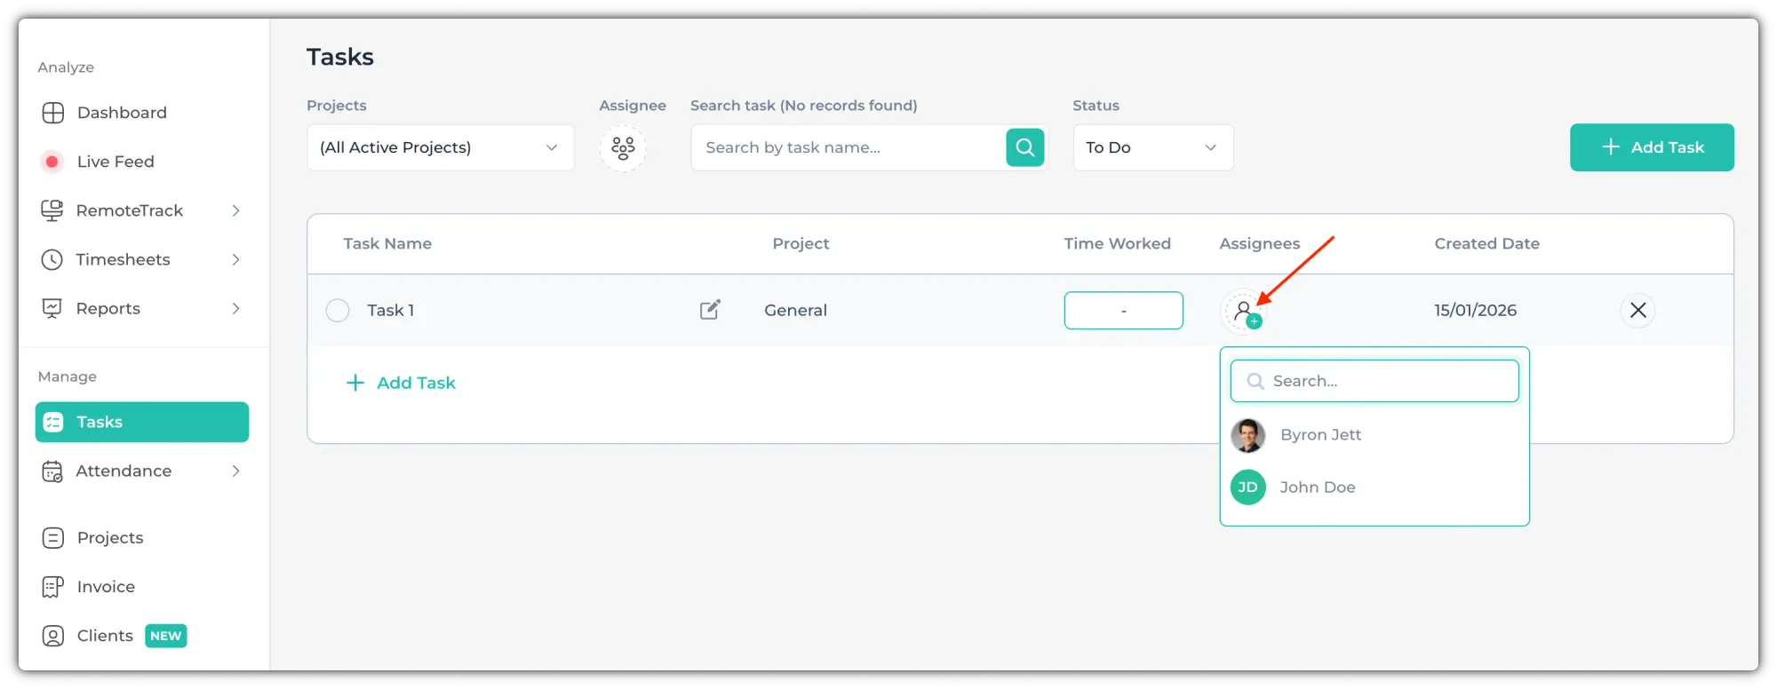Mark Task 1 complete with the circle checkbox
The height and width of the screenshot is (689, 1777).
pos(338,311)
